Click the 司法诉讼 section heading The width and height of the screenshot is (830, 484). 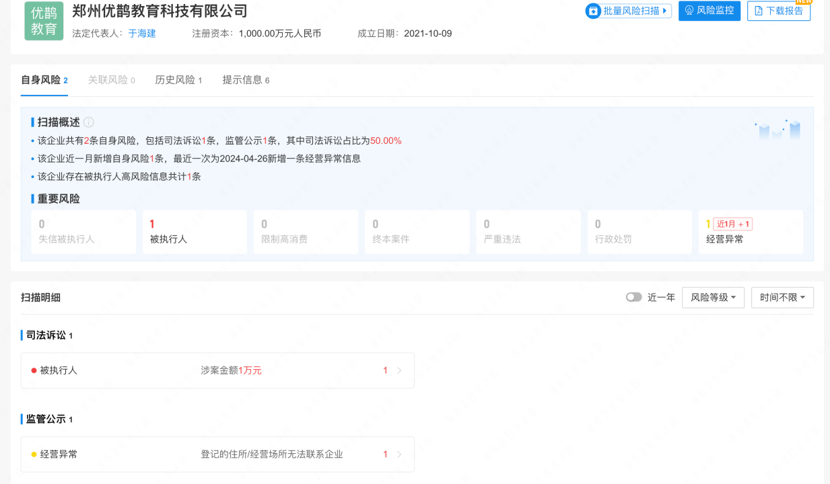pos(46,335)
